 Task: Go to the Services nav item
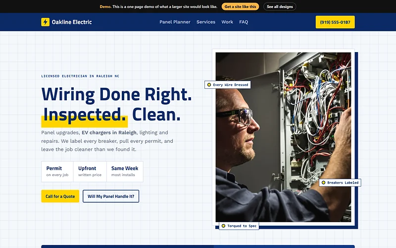206,22
